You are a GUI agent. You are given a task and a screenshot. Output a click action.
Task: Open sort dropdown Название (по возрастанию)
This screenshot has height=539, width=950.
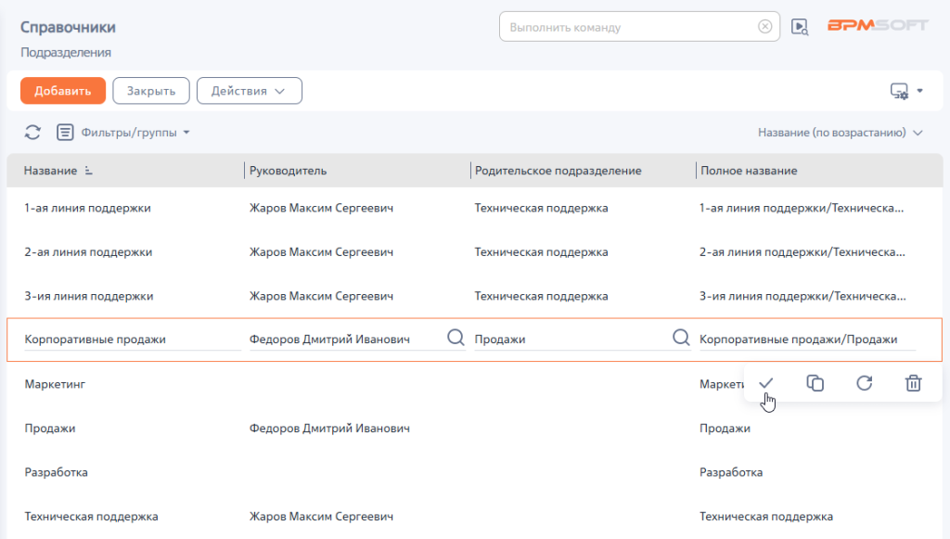coord(840,133)
